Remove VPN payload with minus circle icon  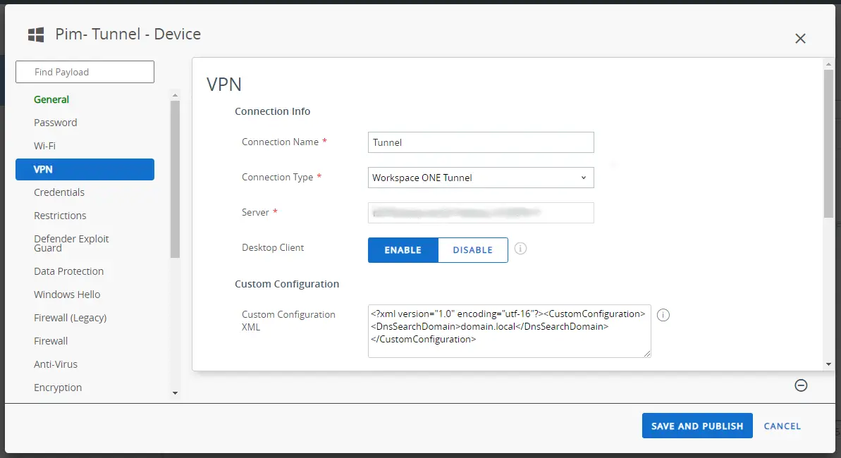click(801, 385)
